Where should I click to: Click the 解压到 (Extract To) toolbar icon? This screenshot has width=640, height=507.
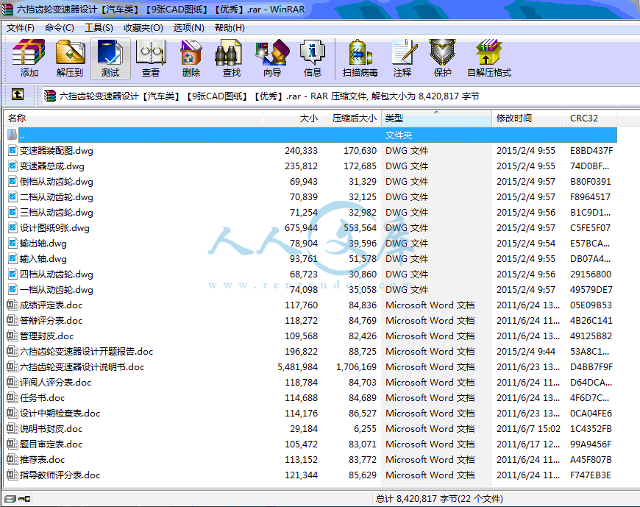[x=70, y=52]
